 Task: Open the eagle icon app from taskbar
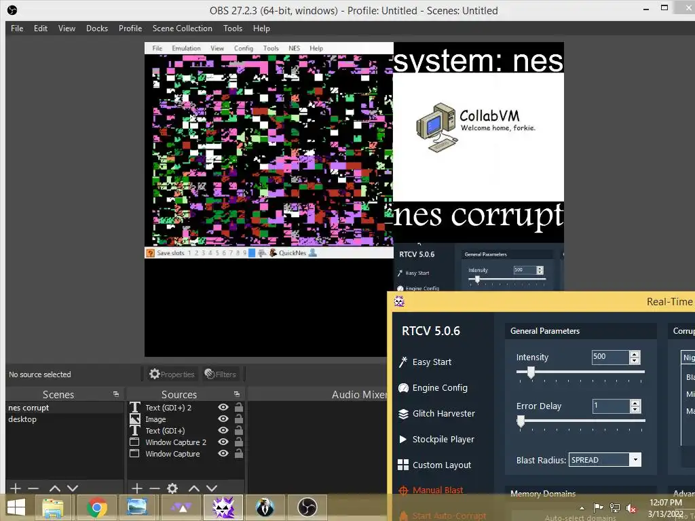pyautogui.click(x=265, y=507)
